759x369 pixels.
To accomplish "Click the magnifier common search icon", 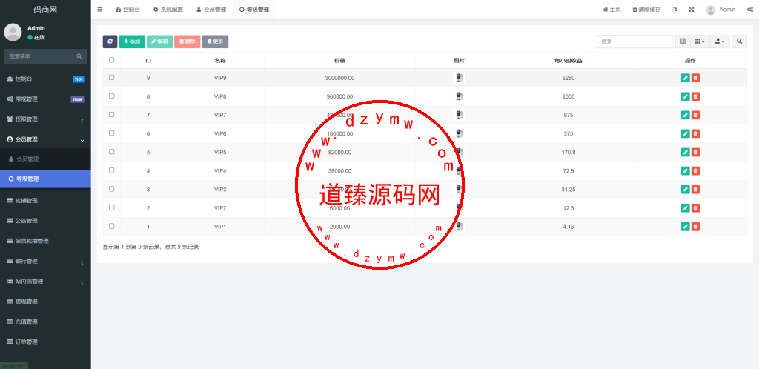I will [739, 41].
